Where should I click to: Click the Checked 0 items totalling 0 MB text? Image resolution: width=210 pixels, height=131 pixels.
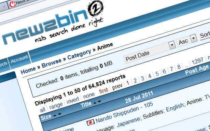[74, 74]
